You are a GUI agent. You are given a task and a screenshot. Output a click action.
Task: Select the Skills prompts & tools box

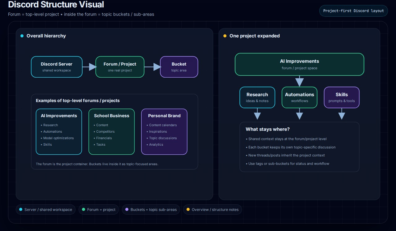[342, 97]
